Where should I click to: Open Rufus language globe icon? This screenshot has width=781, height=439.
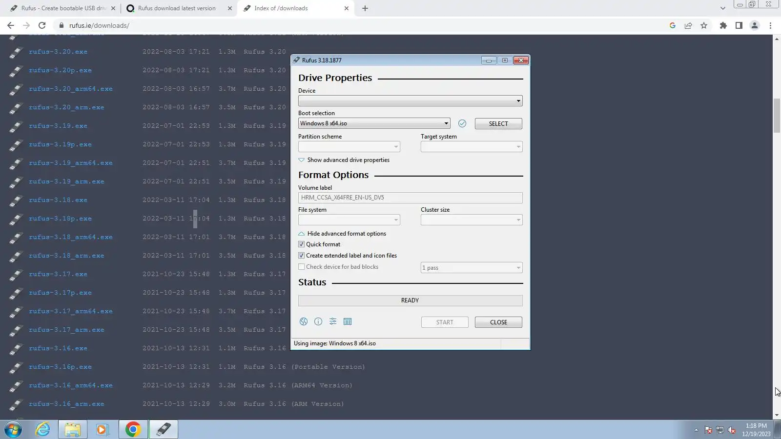click(x=304, y=321)
